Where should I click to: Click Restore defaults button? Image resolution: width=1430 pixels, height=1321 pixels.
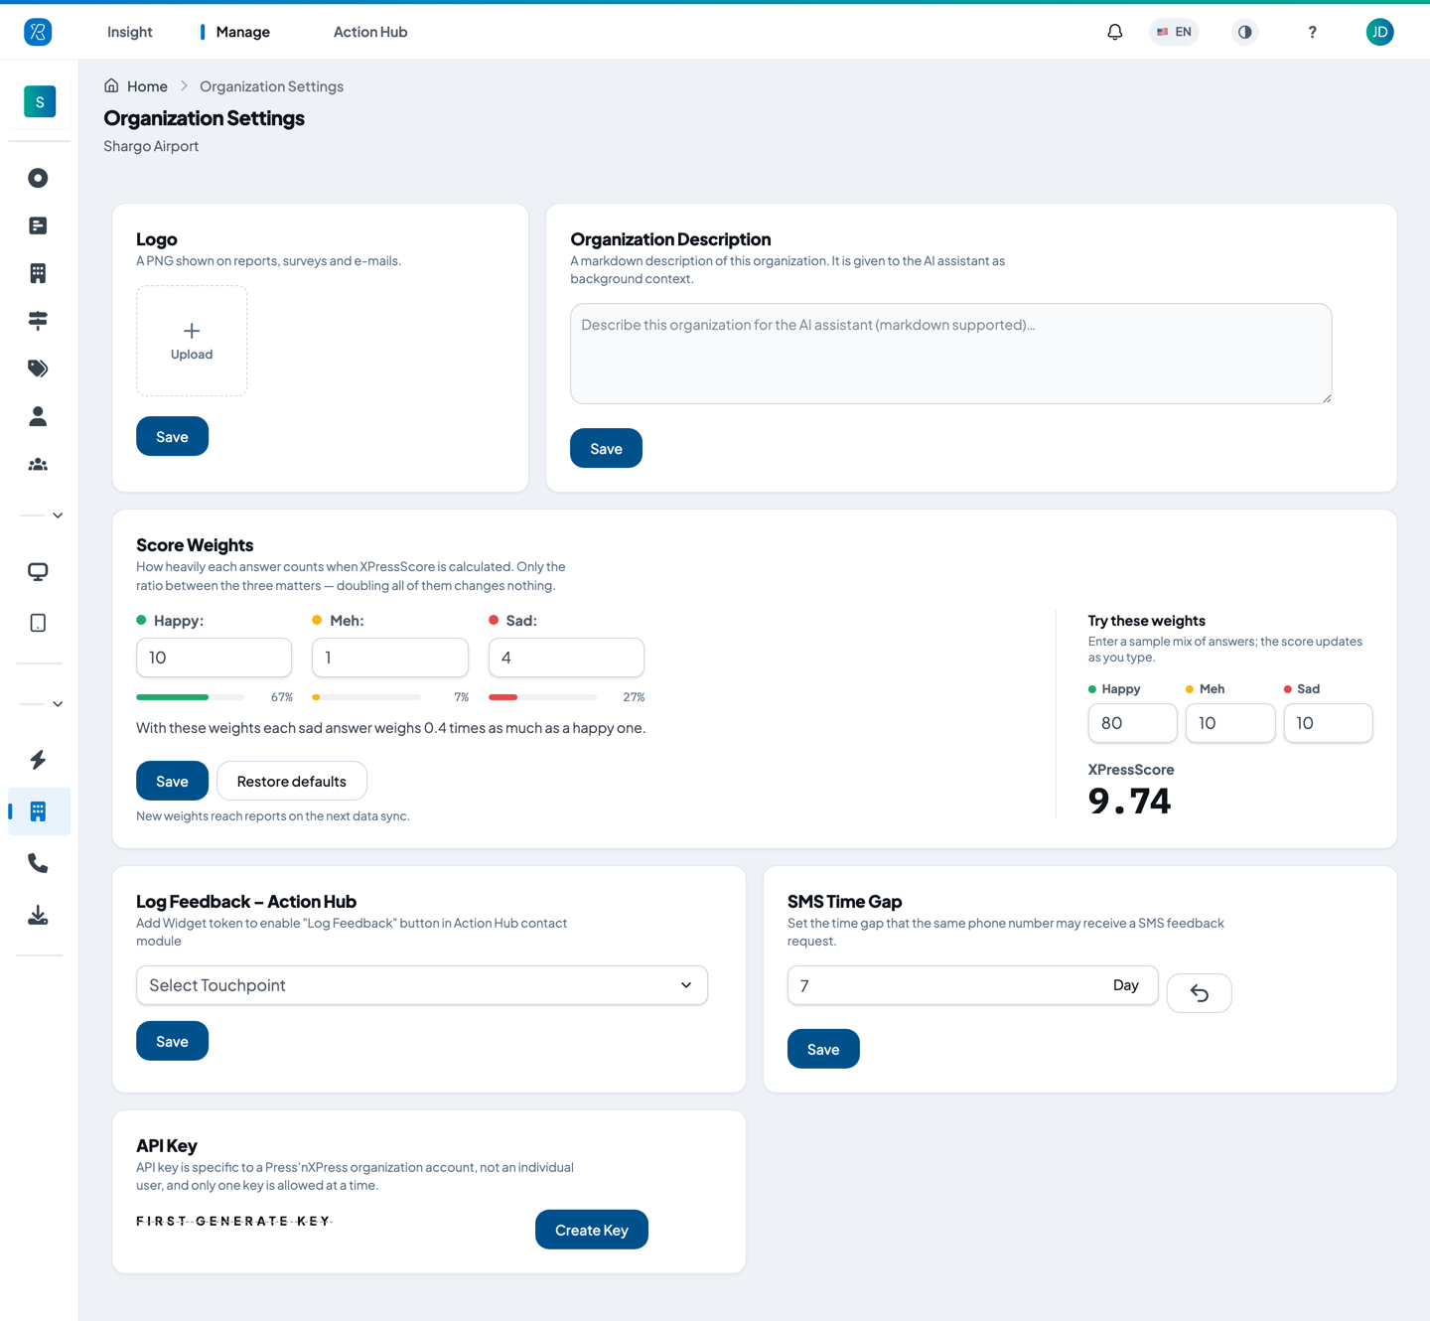pyautogui.click(x=292, y=781)
